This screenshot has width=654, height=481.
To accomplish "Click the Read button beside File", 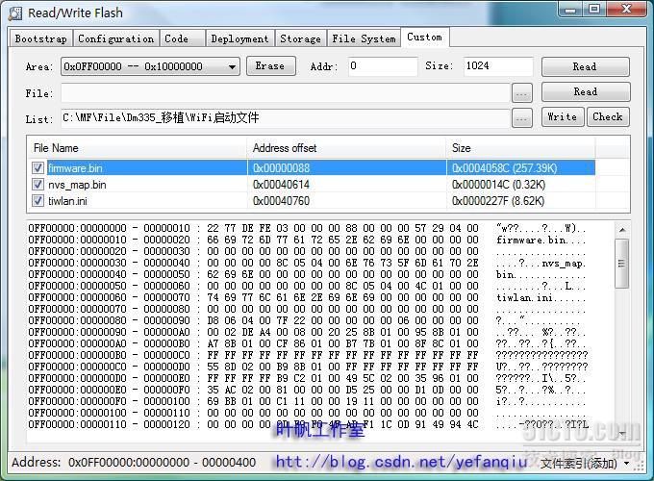I will pyautogui.click(x=586, y=91).
